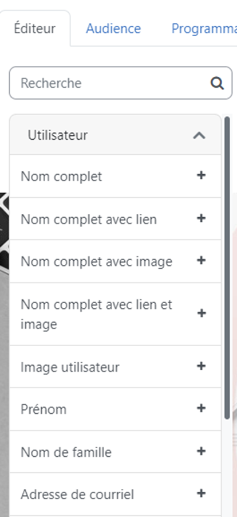Collapse the Utilisateur section chevron

click(199, 135)
